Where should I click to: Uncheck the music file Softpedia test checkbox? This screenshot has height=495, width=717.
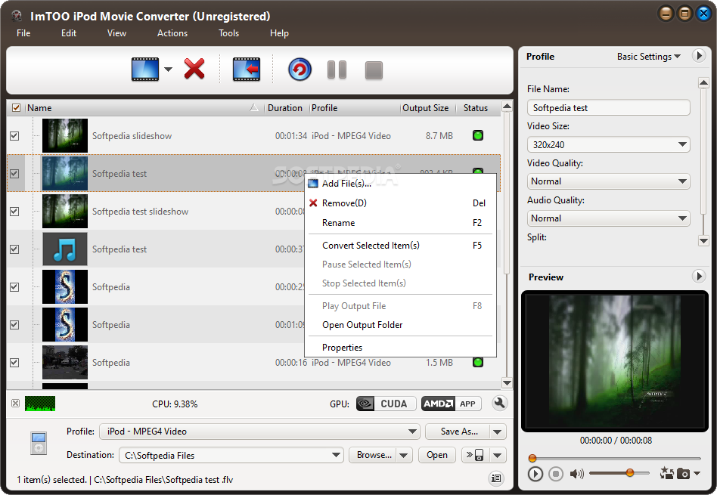pyautogui.click(x=14, y=249)
